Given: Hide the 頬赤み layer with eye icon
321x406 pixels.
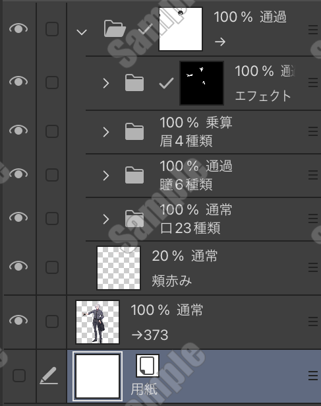Looking at the screenshot, I should pos(18,266).
